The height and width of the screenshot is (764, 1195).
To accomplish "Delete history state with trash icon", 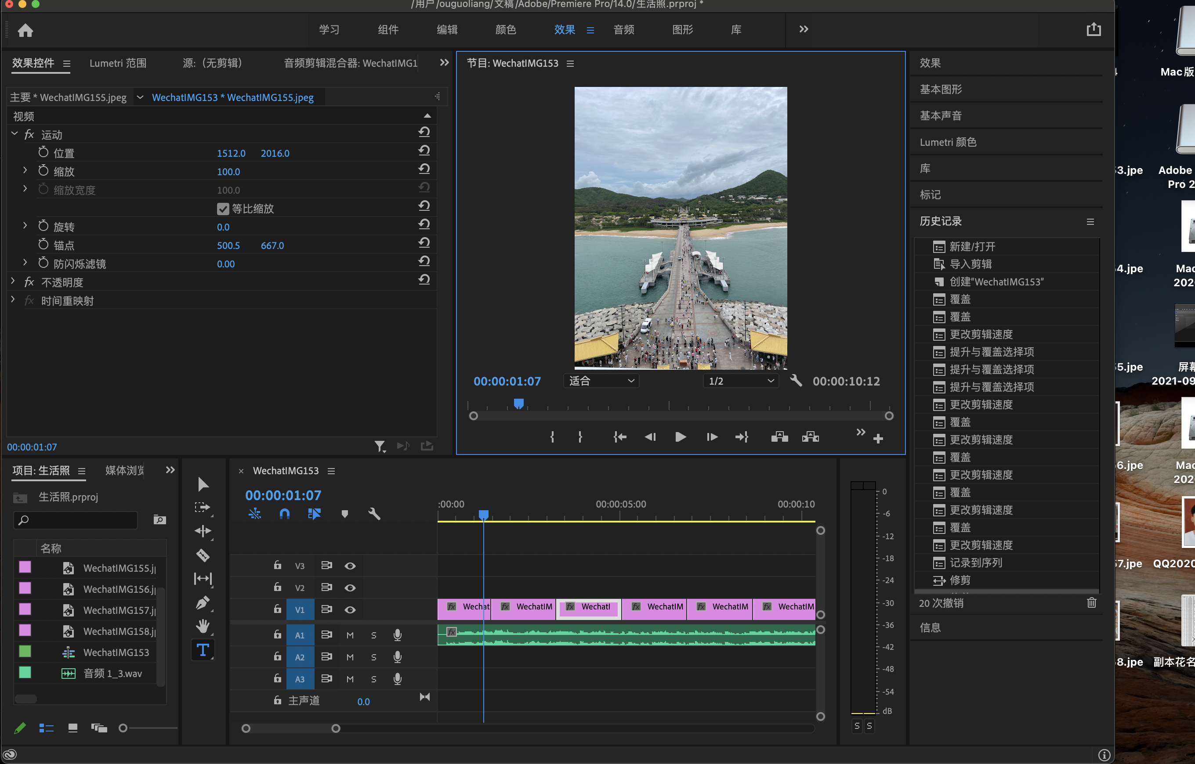I will click(1092, 602).
